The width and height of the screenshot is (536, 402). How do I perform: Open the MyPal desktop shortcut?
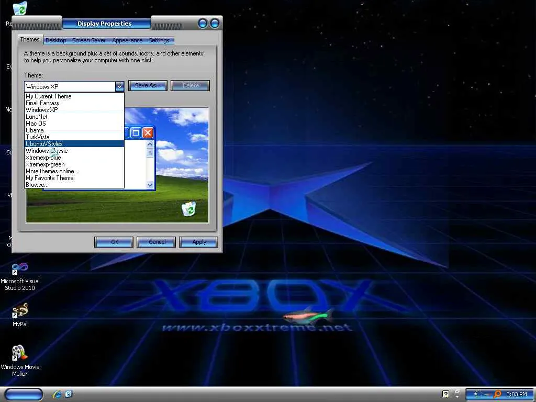(x=20, y=315)
